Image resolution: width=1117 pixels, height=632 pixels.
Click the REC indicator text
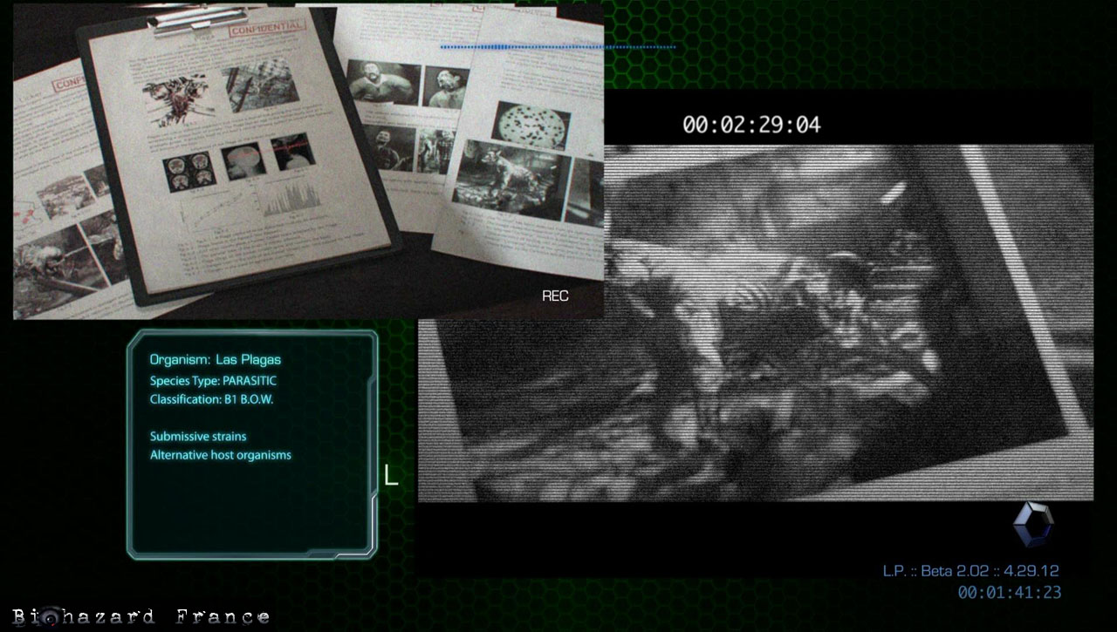555,296
